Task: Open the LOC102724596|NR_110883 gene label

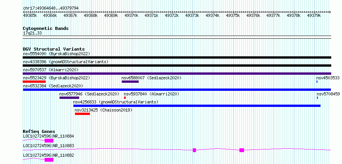Action: 48,146
